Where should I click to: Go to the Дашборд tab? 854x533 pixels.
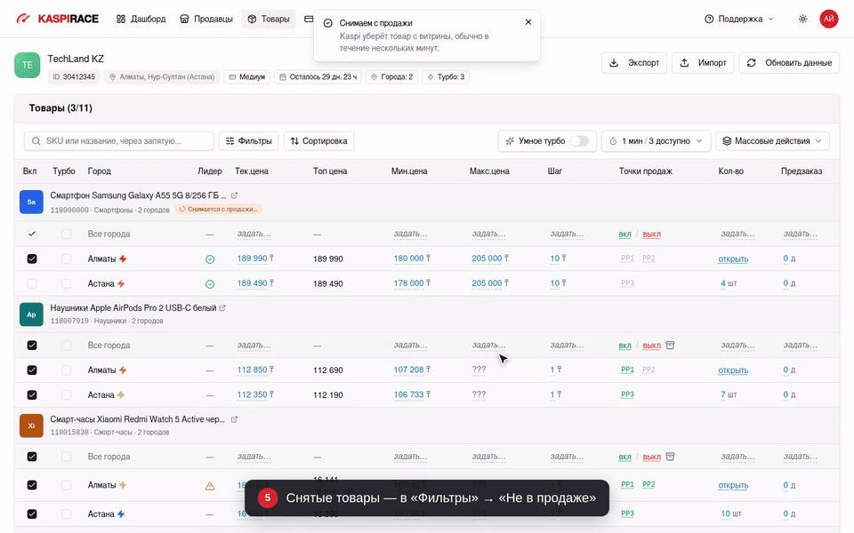[141, 19]
